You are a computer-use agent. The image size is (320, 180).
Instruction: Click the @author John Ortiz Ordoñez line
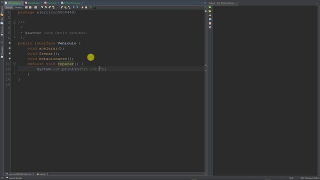coord(54,33)
